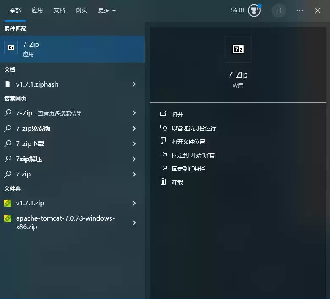Select 固定到任务栏
The image size is (330, 299).
pos(189,169)
